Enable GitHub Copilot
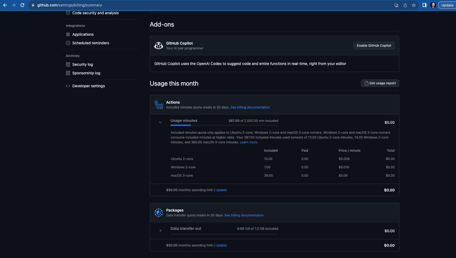This screenshot has width=456, height=258. click(x=374, y=46)
